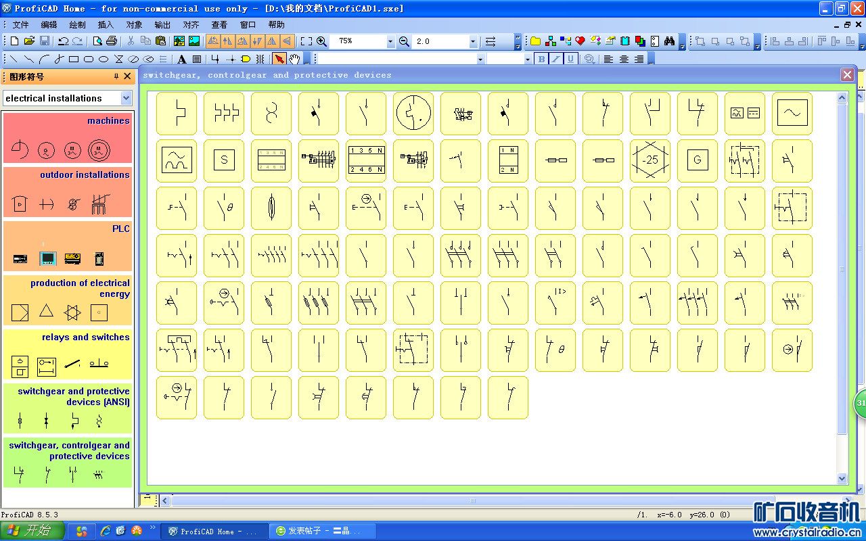Click the Zoom out magnifier
Image resolution: width=866 pixels, height=541 pixels.
coord(404,41)
